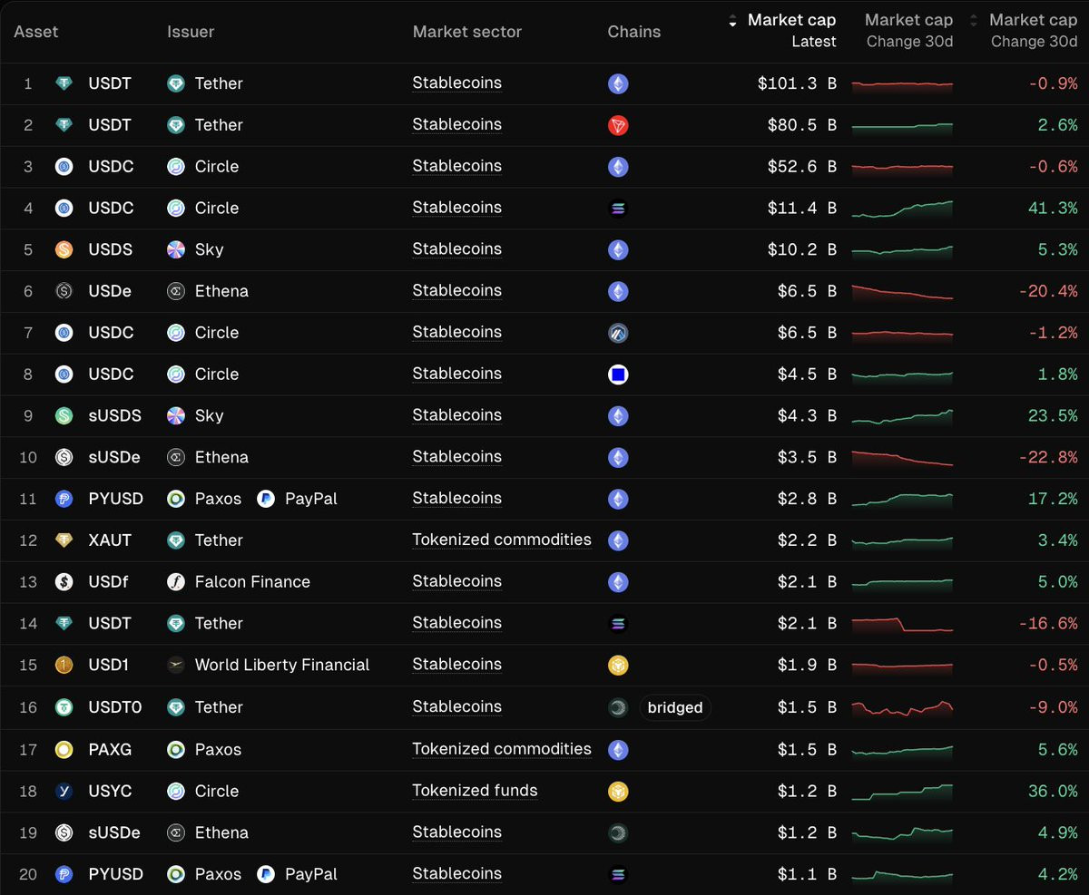Click the PayPal logo in PYUSD row 11

pyautogui.click(x=266, y=499)
